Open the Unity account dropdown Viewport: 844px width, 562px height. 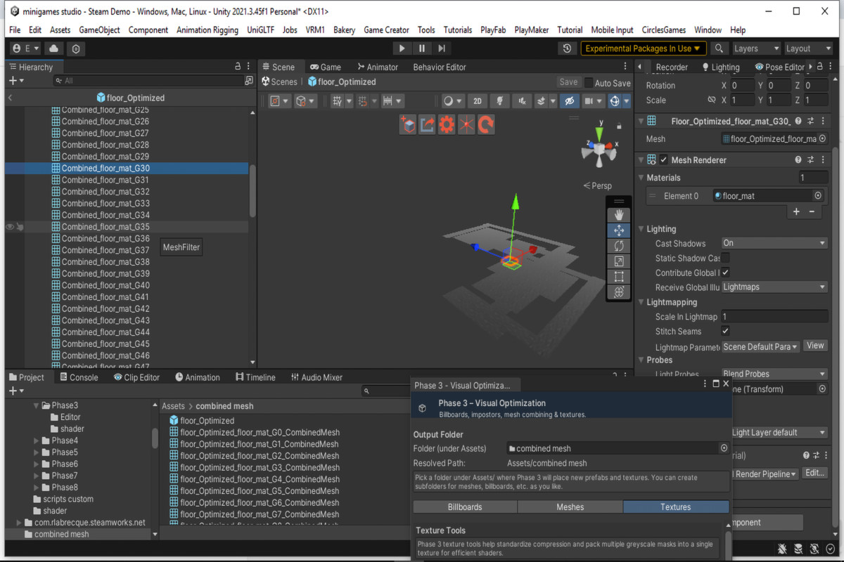coord(26,48)
